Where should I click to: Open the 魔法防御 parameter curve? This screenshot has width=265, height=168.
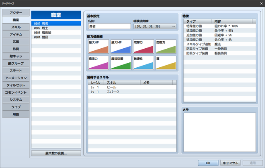[x=121, y=63]
